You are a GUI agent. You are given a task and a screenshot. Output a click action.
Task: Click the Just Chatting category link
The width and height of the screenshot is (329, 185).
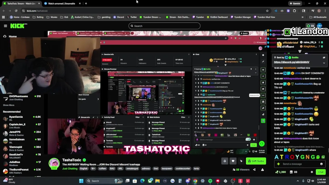pos(70,169)
